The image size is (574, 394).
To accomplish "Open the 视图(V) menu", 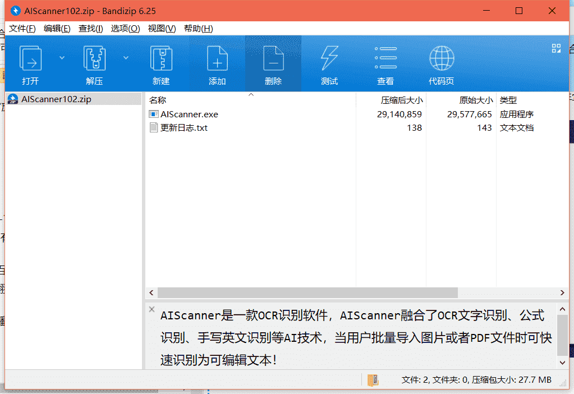I will [x=162, y=29].
